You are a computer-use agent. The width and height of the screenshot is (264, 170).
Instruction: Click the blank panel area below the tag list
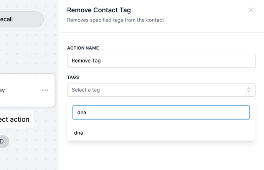tap(161, 155)
